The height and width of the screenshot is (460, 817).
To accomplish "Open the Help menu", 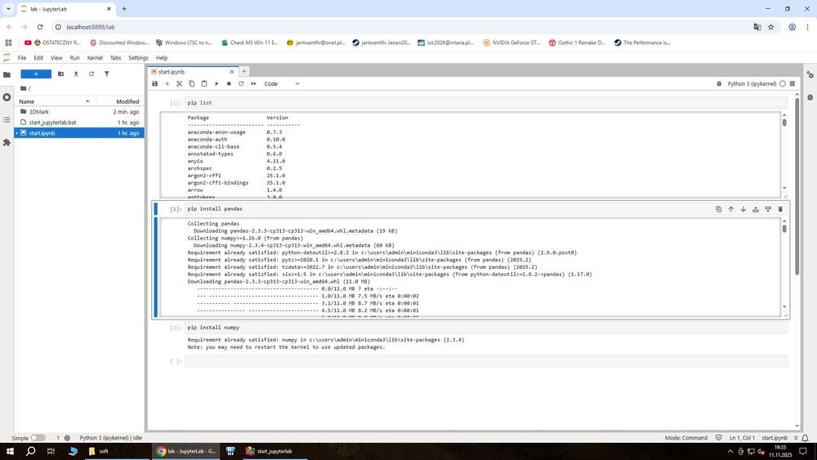I will pos(162,58).
